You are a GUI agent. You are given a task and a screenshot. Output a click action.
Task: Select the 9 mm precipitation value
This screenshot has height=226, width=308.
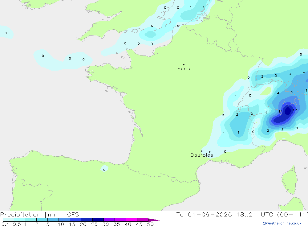pyautogui.click(x=292, y=92)
